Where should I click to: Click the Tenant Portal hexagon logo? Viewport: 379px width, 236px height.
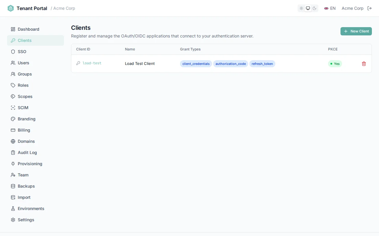[x=11, y=8]
